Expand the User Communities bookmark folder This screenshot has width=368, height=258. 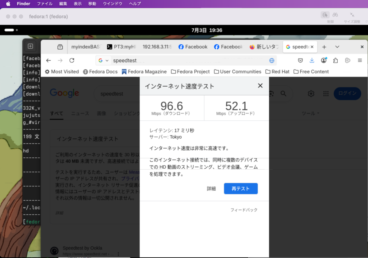[x=238, y=72]
